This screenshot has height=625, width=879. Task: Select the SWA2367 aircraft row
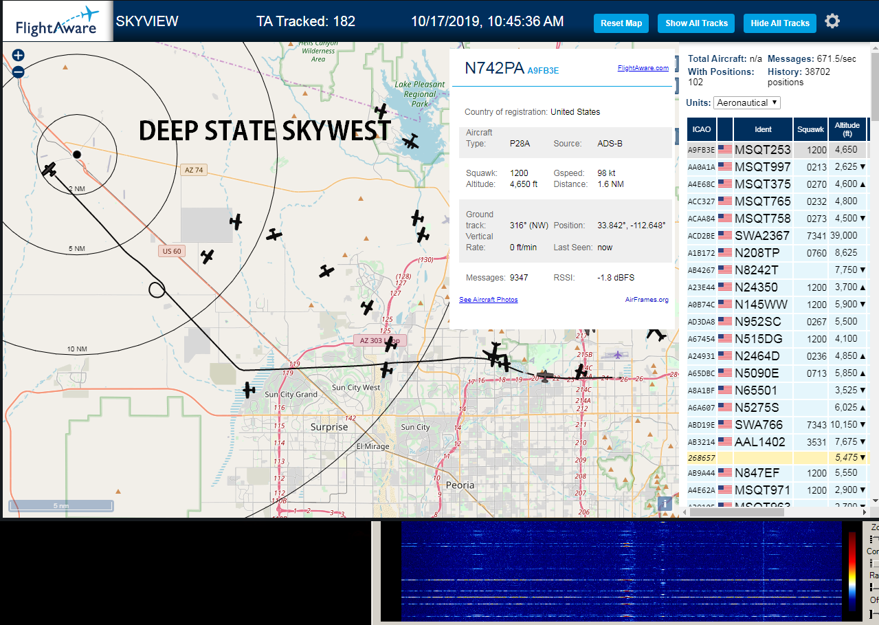pyautogui.click(x=778, y=236)
